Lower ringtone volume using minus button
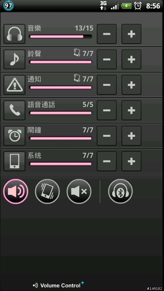 107,59
